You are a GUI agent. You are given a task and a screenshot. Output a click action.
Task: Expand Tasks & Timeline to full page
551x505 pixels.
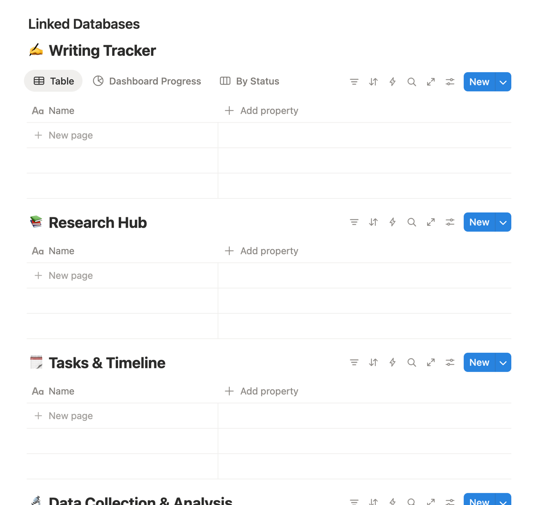point(431,362)
